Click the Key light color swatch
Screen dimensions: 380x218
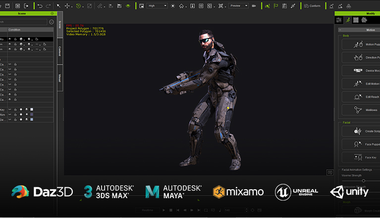pyautogui.click(x=32, y=109)
